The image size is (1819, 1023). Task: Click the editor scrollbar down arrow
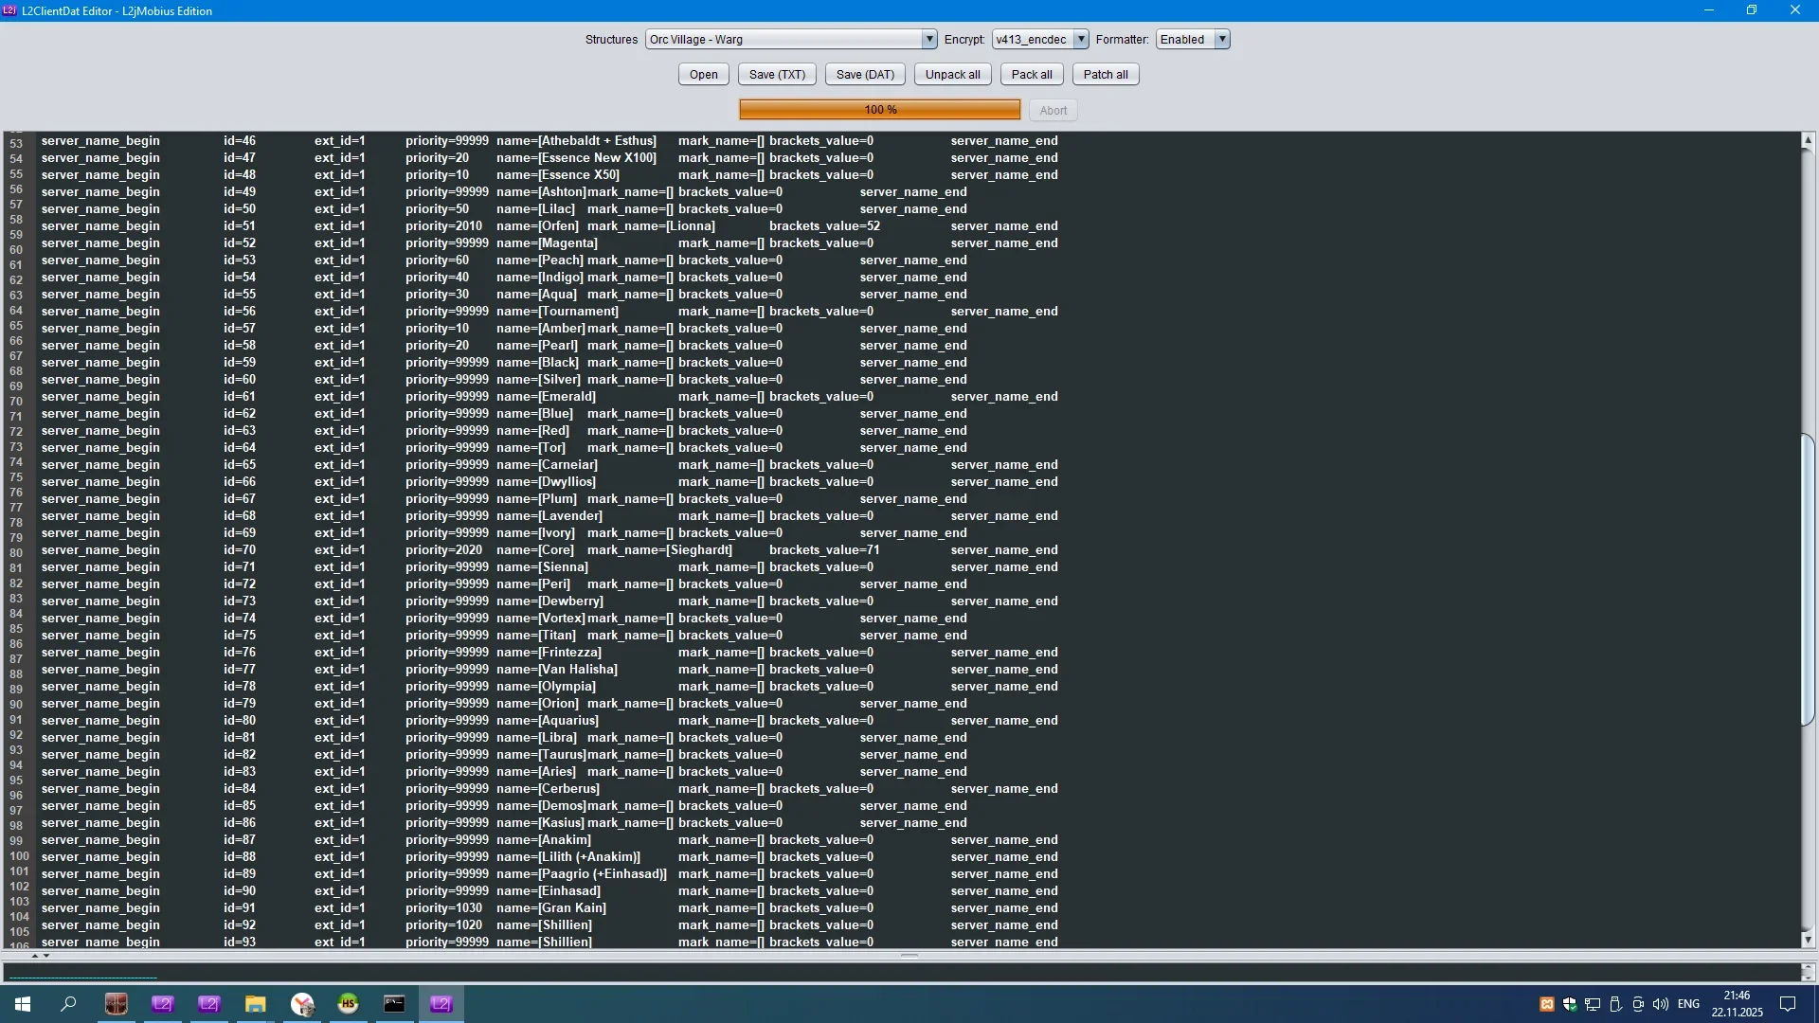pos(1808,940)
